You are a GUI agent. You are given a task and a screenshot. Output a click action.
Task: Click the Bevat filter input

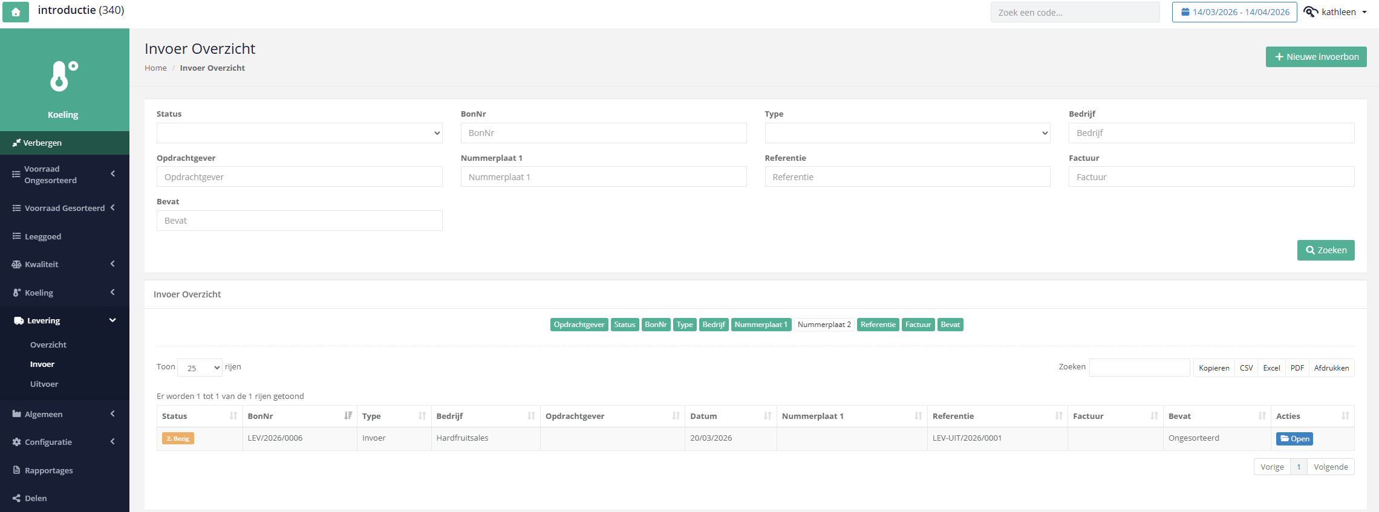click(299, 221)
